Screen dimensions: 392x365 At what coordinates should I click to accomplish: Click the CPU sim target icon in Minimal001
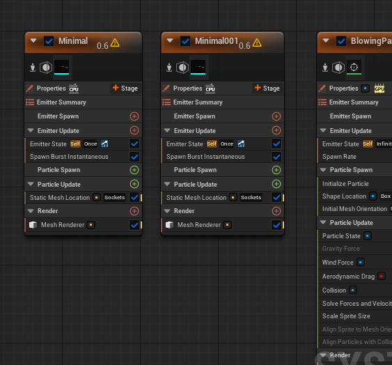click(210, 88)
